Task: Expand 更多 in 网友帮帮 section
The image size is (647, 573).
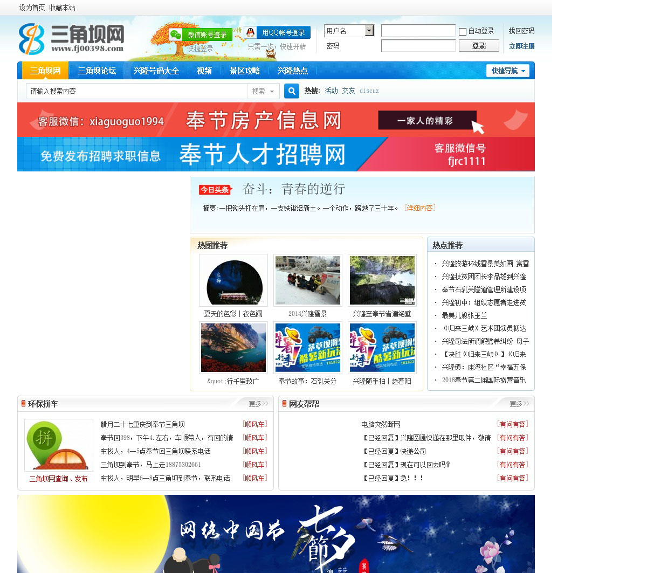Action: click(x=519, y=404)
